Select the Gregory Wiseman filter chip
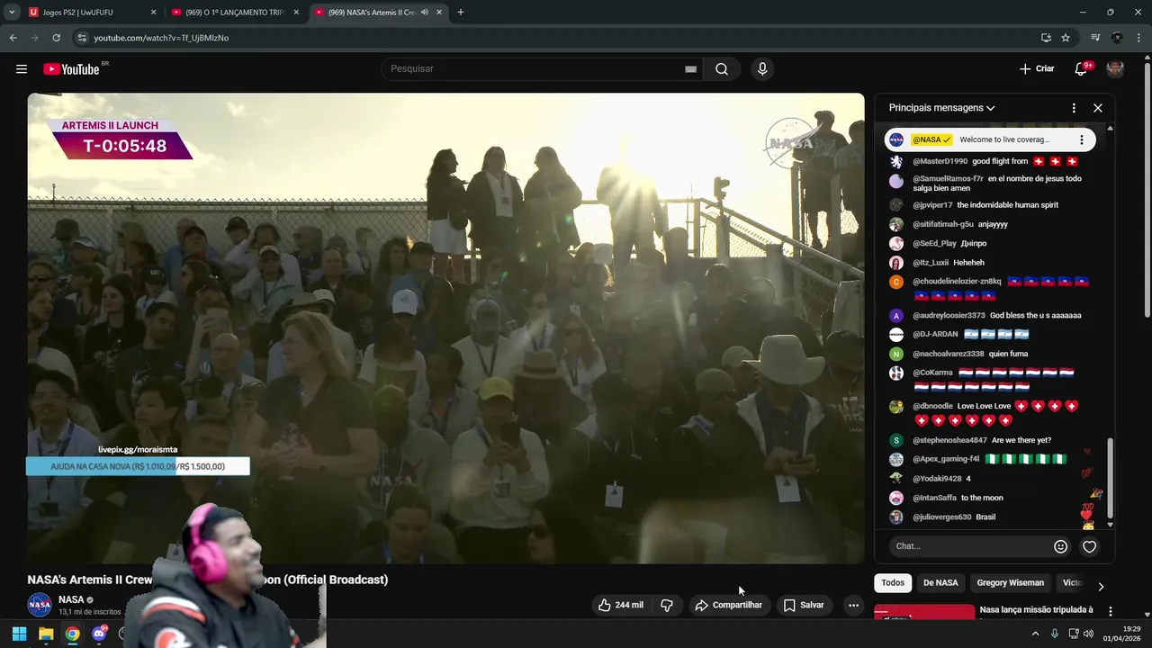Screen dimensions: 1152x648 1011,583
